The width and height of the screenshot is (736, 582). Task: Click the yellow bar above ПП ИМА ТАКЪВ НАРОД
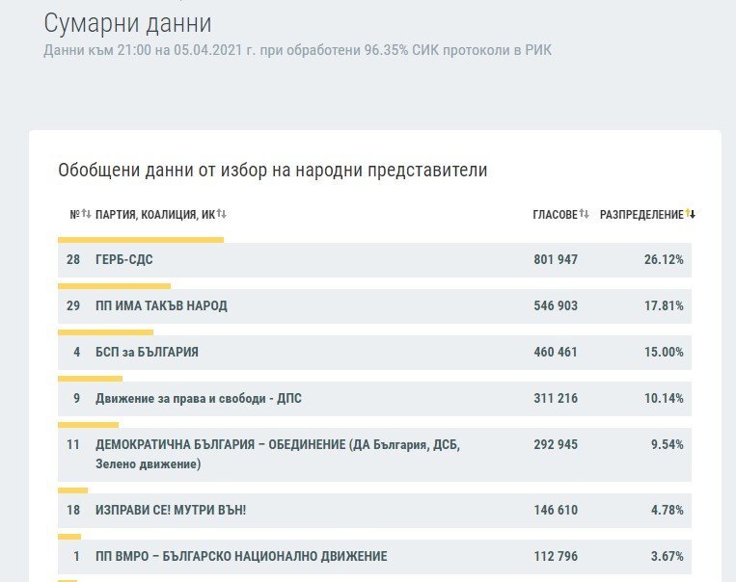click(114, 286)
